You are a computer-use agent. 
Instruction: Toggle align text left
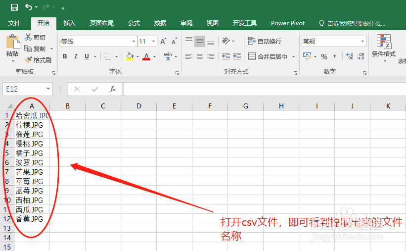coord(189,56)
